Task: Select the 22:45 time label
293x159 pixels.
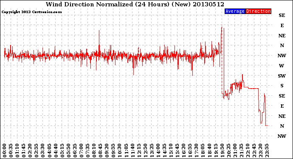Action: pos(254,151)
